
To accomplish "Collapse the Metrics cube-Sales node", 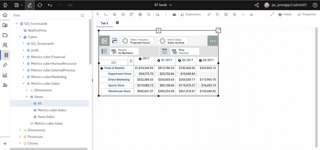I will [23, 83].
